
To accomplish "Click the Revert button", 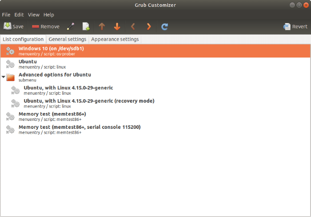I will tap(295, 27).
